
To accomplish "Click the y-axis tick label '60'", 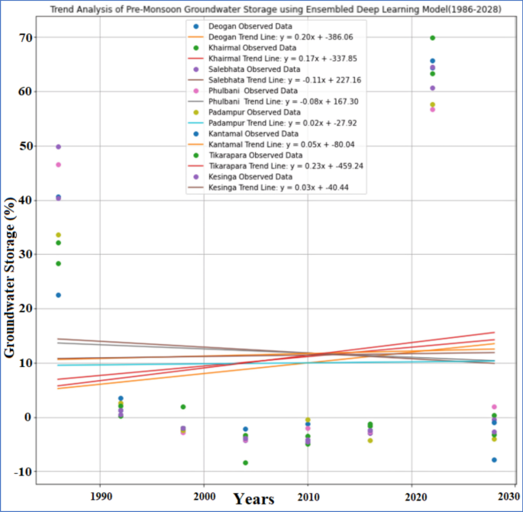I will pos(25,92).
